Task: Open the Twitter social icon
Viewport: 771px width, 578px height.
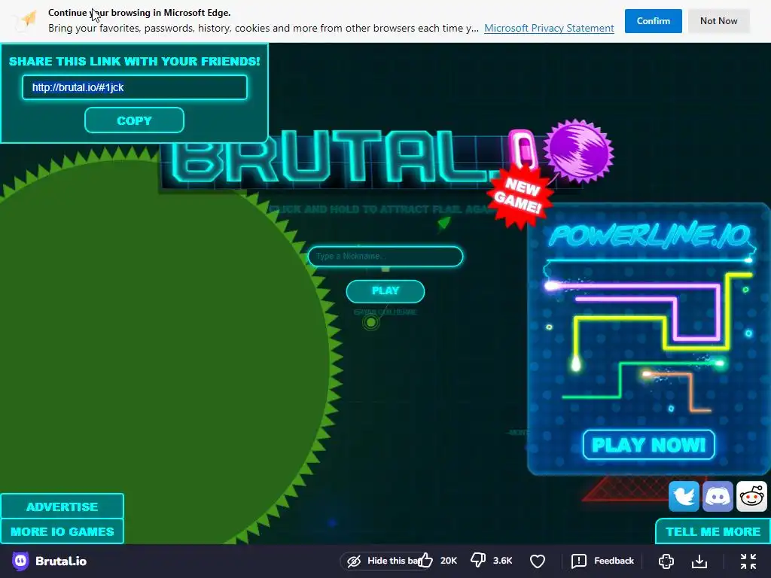Action: tap(684, 497)
